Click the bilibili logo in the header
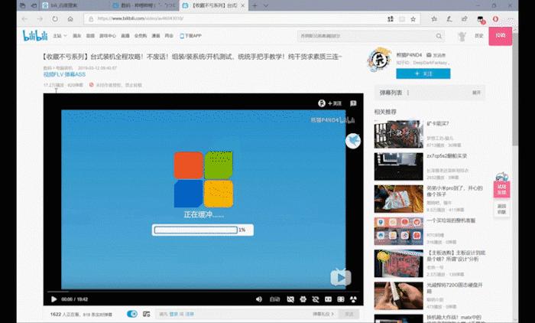The width and height of the screenshot is (535, 323). (x=35, y=35)
